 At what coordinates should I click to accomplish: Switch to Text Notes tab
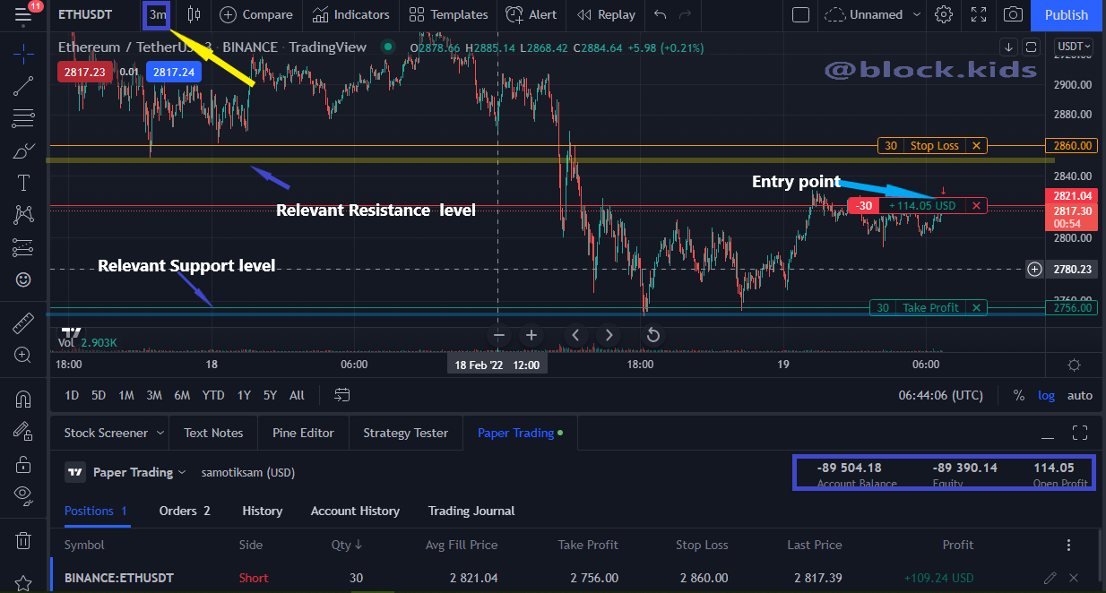[x=213, y=433]
